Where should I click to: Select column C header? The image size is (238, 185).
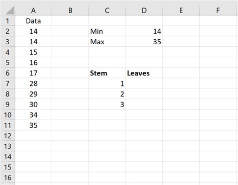click(x=107, y=11)
